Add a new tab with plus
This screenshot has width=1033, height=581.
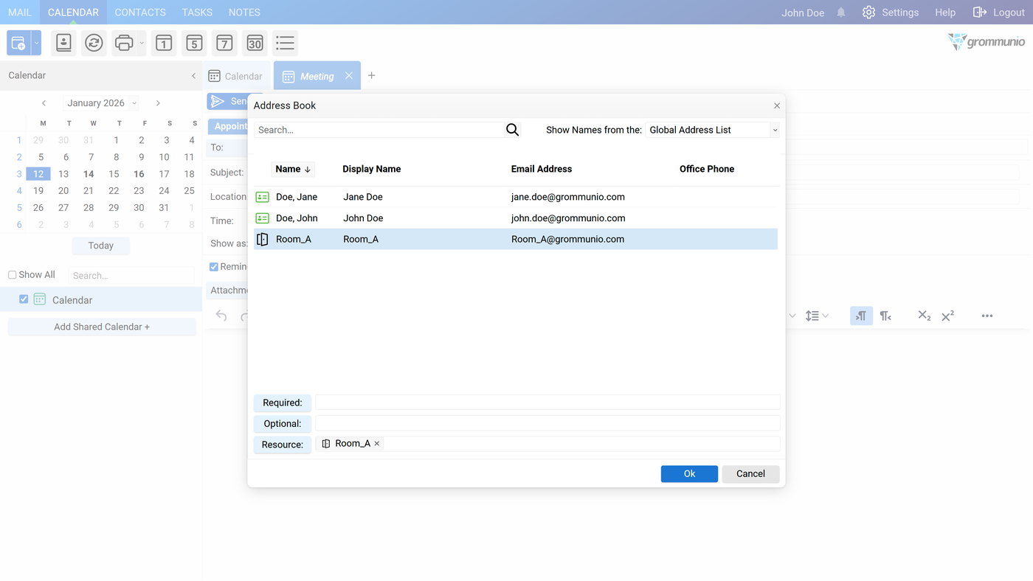tap(372, 75)
